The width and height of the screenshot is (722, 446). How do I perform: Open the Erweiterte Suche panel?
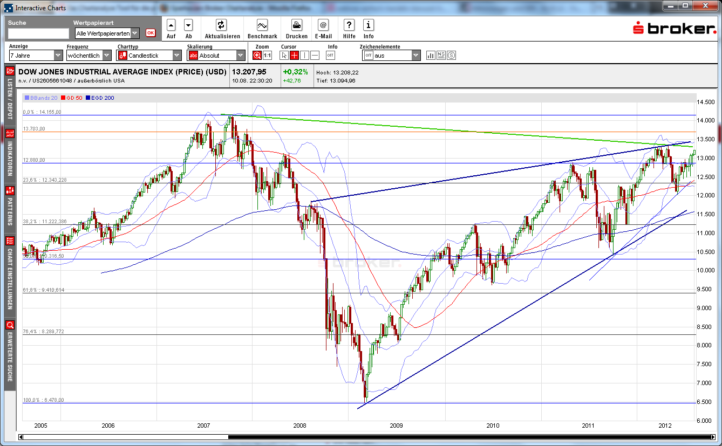pos(9,345)
